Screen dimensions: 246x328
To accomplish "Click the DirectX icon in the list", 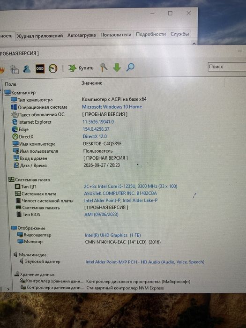I will click(15, 137).
